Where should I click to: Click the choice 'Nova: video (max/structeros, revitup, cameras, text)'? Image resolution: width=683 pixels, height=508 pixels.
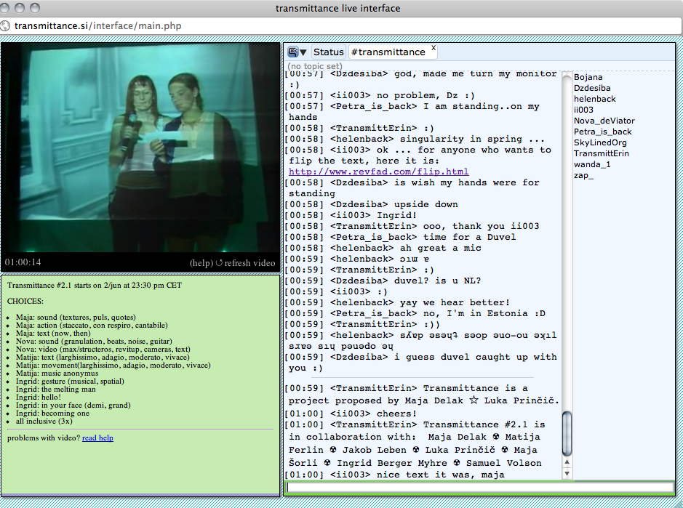point(103,349)
